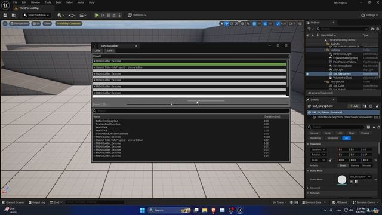Open the viewport hamburger options menu
382x215 pixels.
[x=5, y=24]
